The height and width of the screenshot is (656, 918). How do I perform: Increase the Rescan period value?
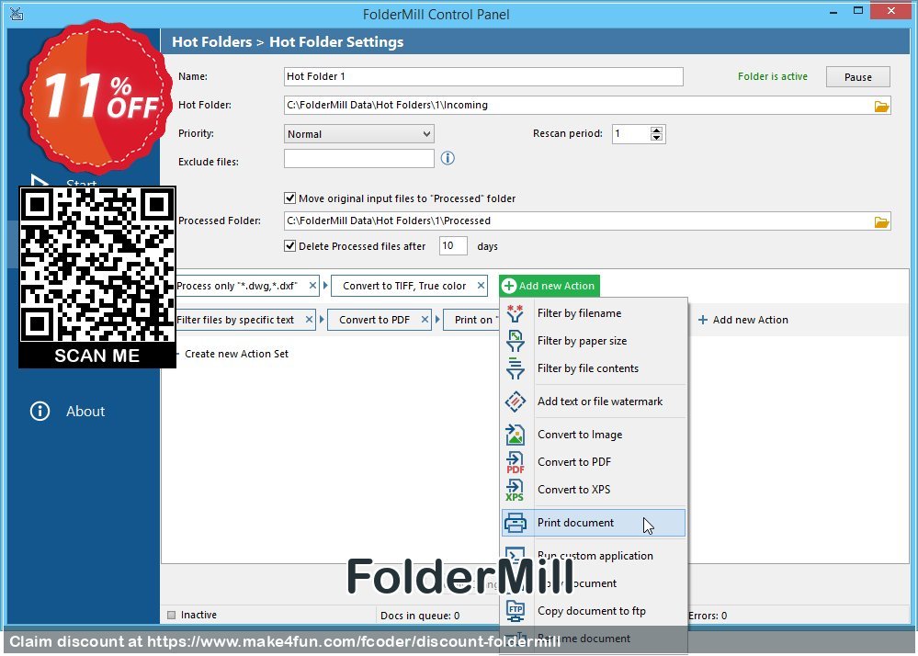tap(656, 130)
